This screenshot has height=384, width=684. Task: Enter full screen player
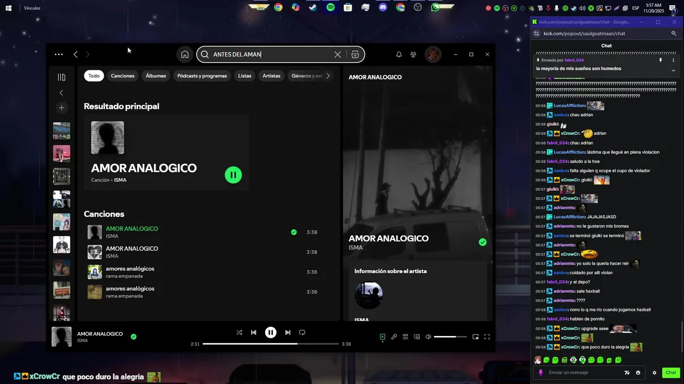[487, 337]
